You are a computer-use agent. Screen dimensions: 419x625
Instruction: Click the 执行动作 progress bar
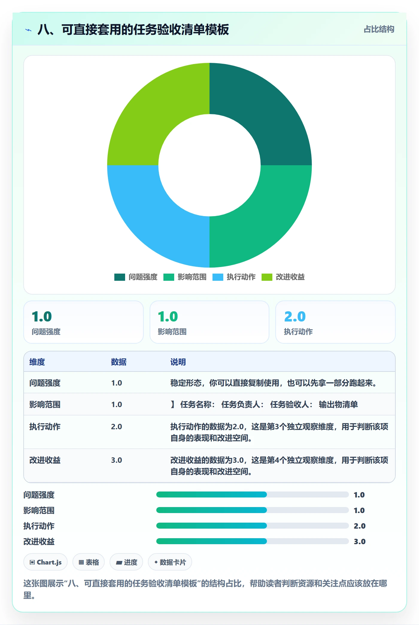pyautogui.click(x=252, y=526)
